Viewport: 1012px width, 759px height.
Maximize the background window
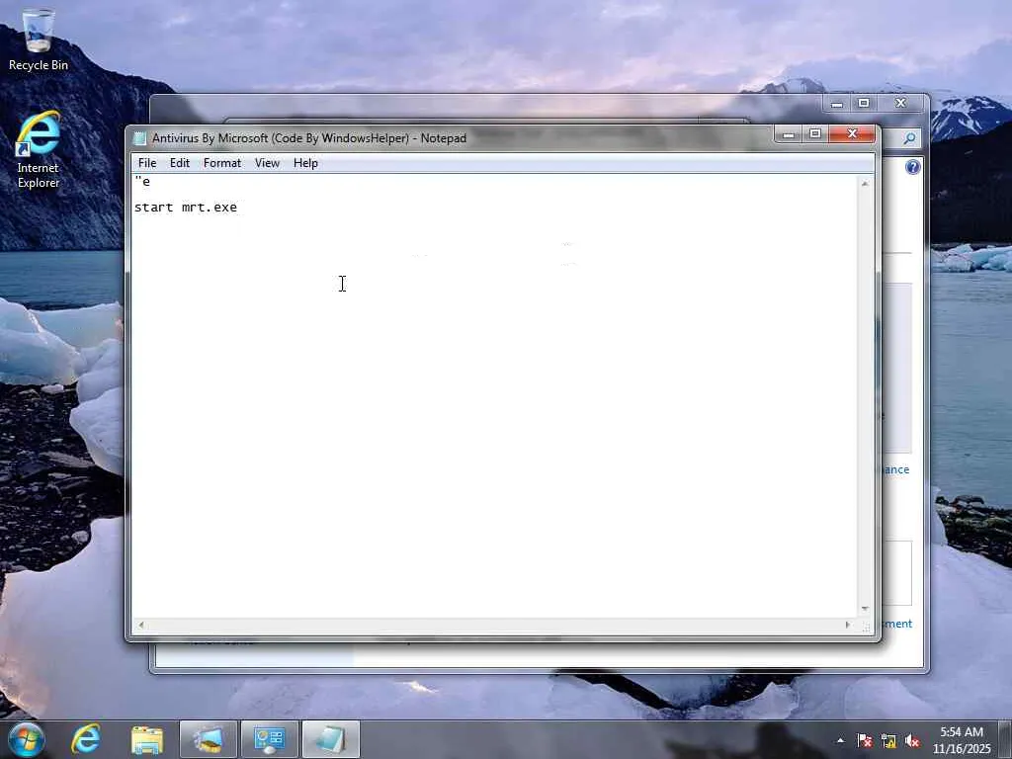pos(864,103)
